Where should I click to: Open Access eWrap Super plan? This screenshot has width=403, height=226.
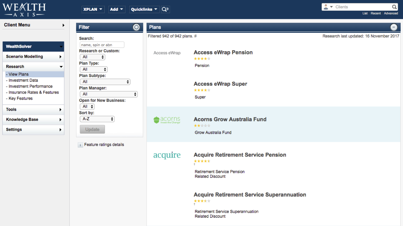tap(220, 84)
